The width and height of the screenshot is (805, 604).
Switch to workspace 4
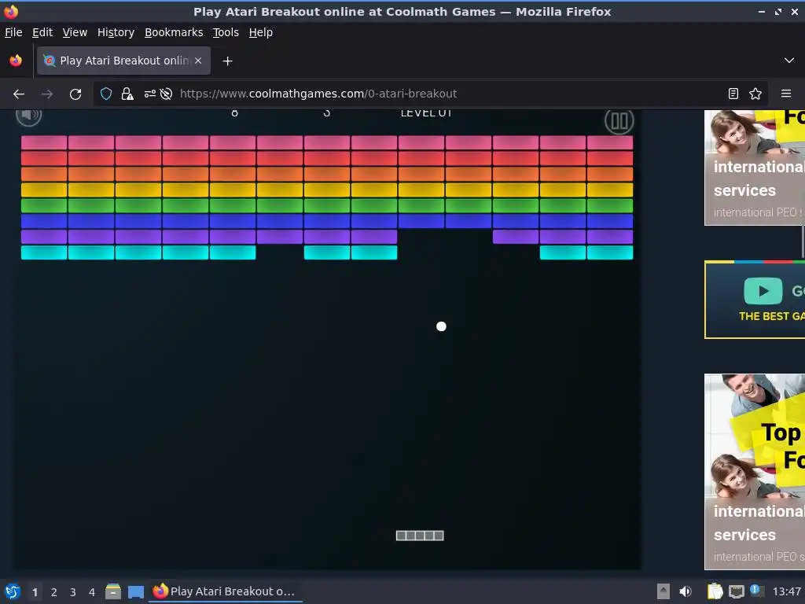pyautogui.click(x=92, y=592)
